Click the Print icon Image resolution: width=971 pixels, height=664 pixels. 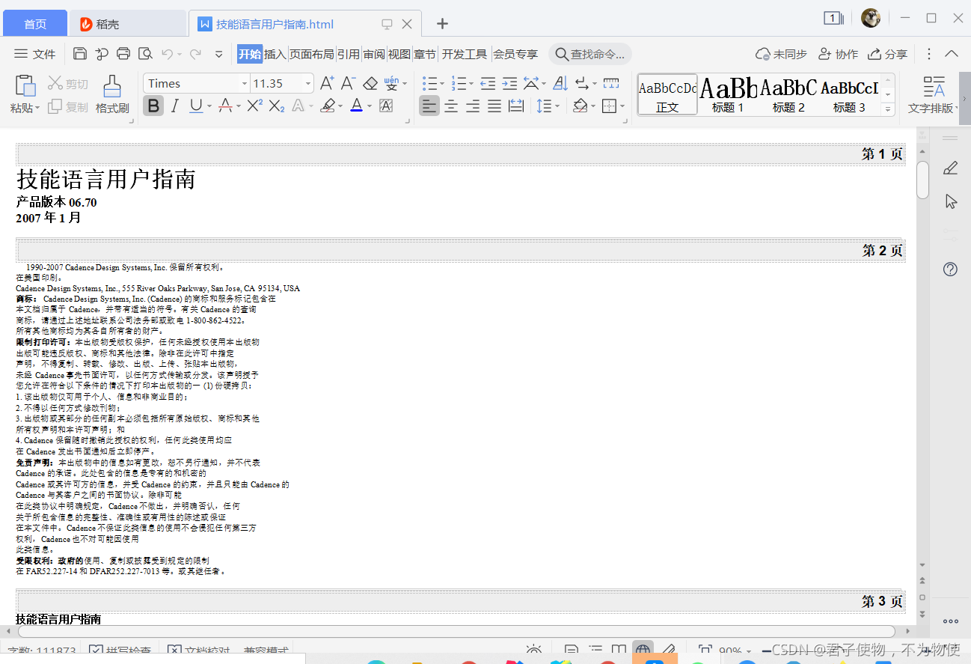123,54
